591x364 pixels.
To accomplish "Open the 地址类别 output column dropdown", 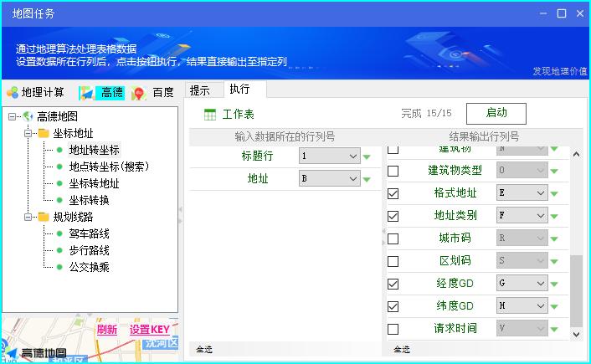I will pyautogui.click(x=522, y=215).
